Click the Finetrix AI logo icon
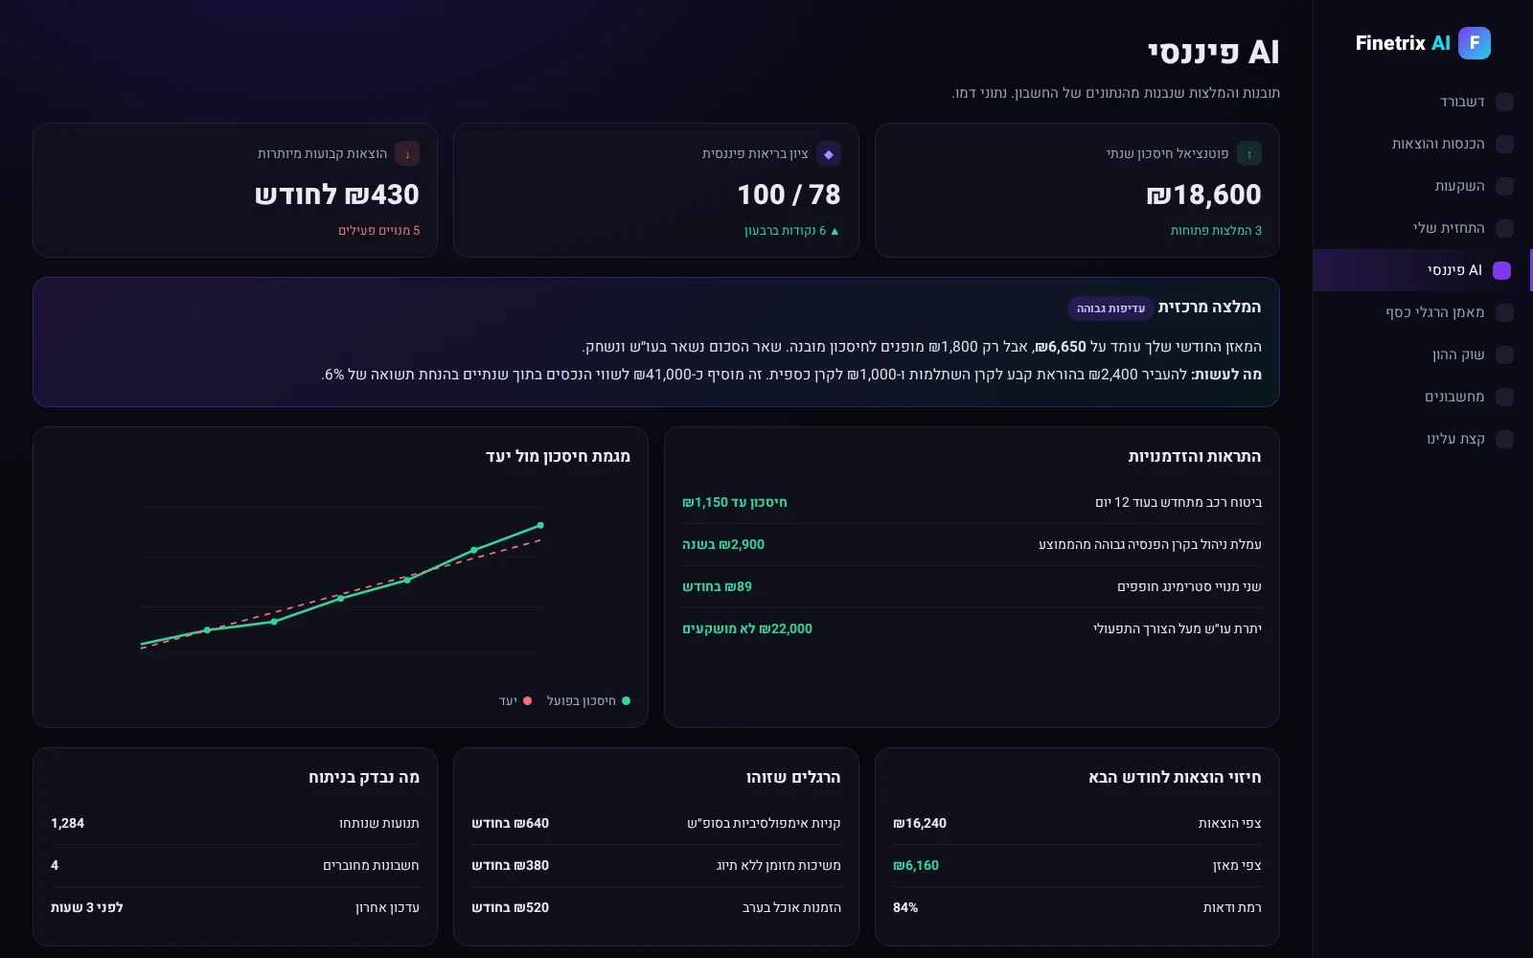The width and height of the screenshot is (1533, 958). click(x=1475, y=43)
